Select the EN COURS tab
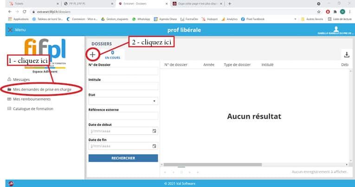This screenshot has height=187, width=355. pyautogui.click(x=112, y=55)
